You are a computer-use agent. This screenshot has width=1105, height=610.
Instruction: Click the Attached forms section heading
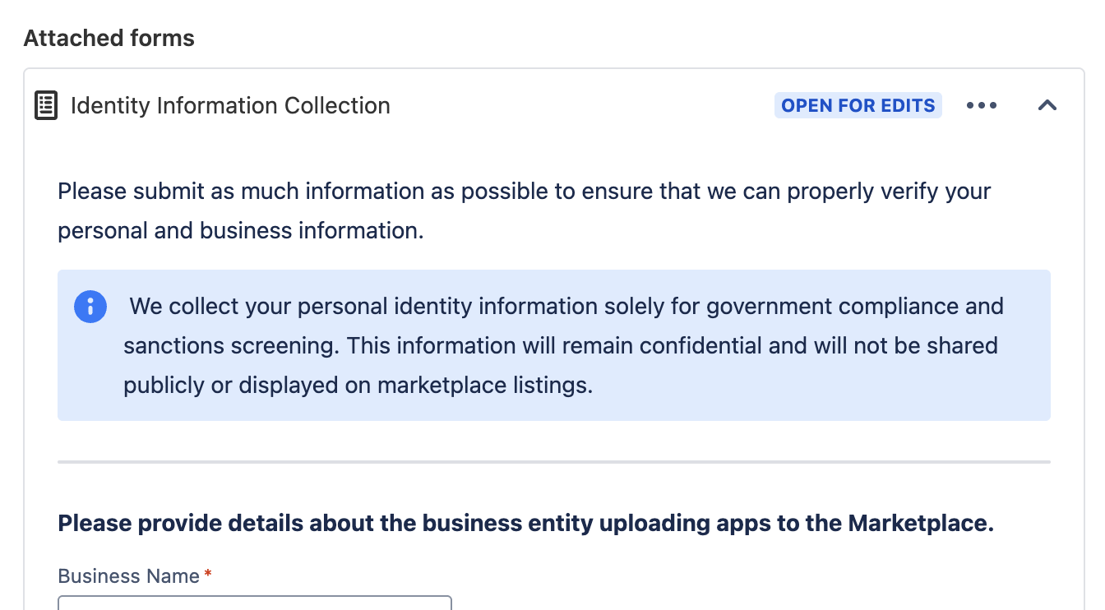(x=109, y=38)
